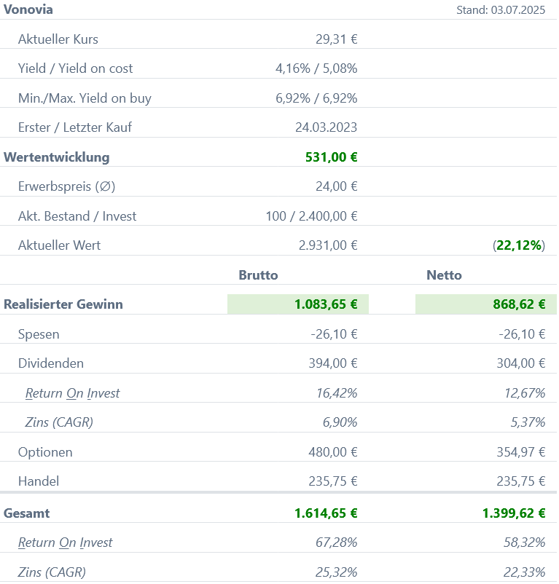Click the Optionen row label
Screen dimensions: 559x584
45,452
